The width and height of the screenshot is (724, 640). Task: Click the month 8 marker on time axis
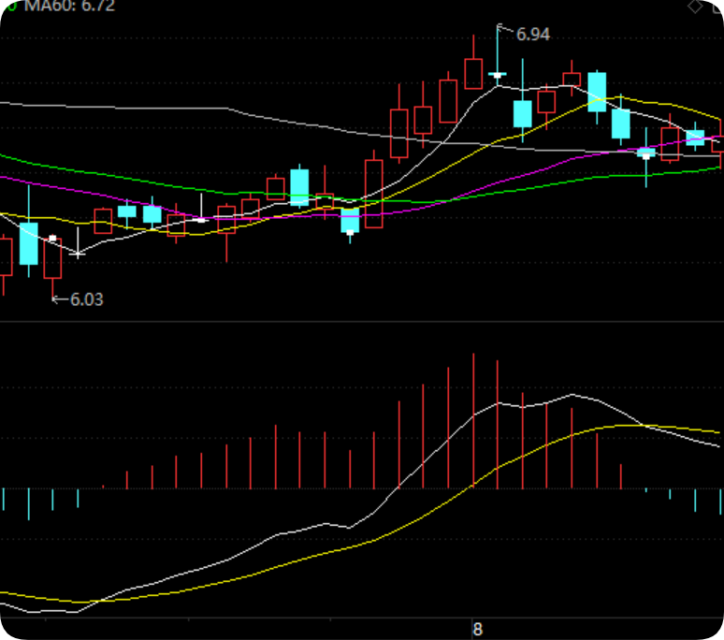pos(477,629)
